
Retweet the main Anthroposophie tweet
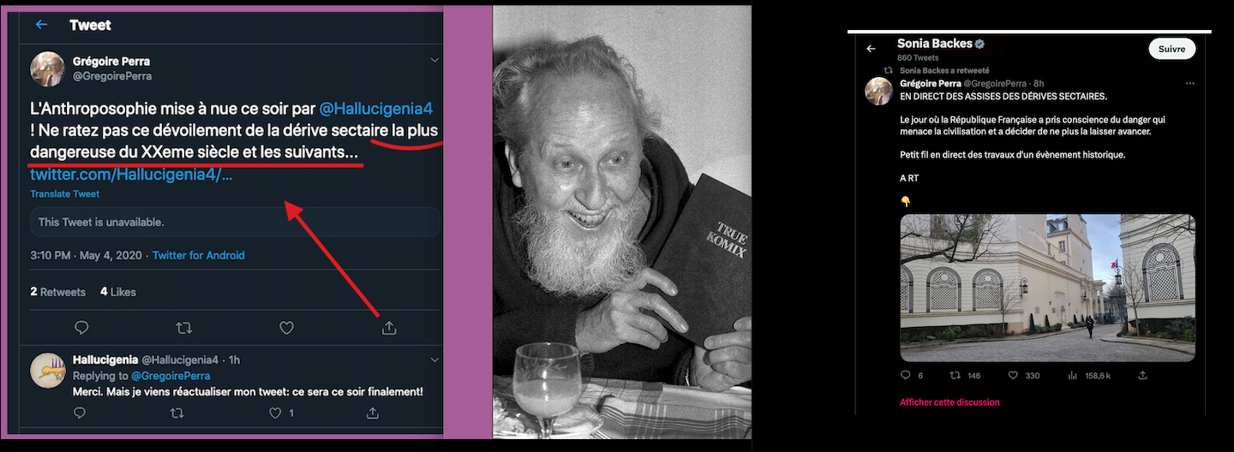(184, 328)
